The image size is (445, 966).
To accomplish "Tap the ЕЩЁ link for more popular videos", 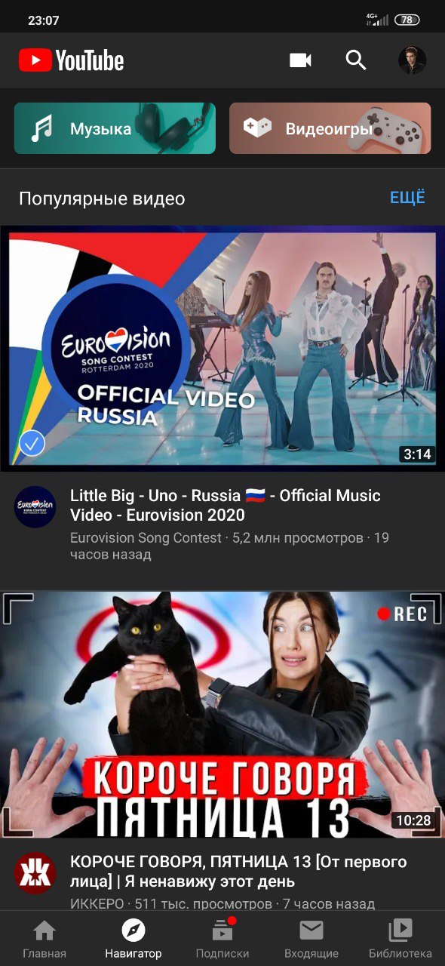I will 407,198.
